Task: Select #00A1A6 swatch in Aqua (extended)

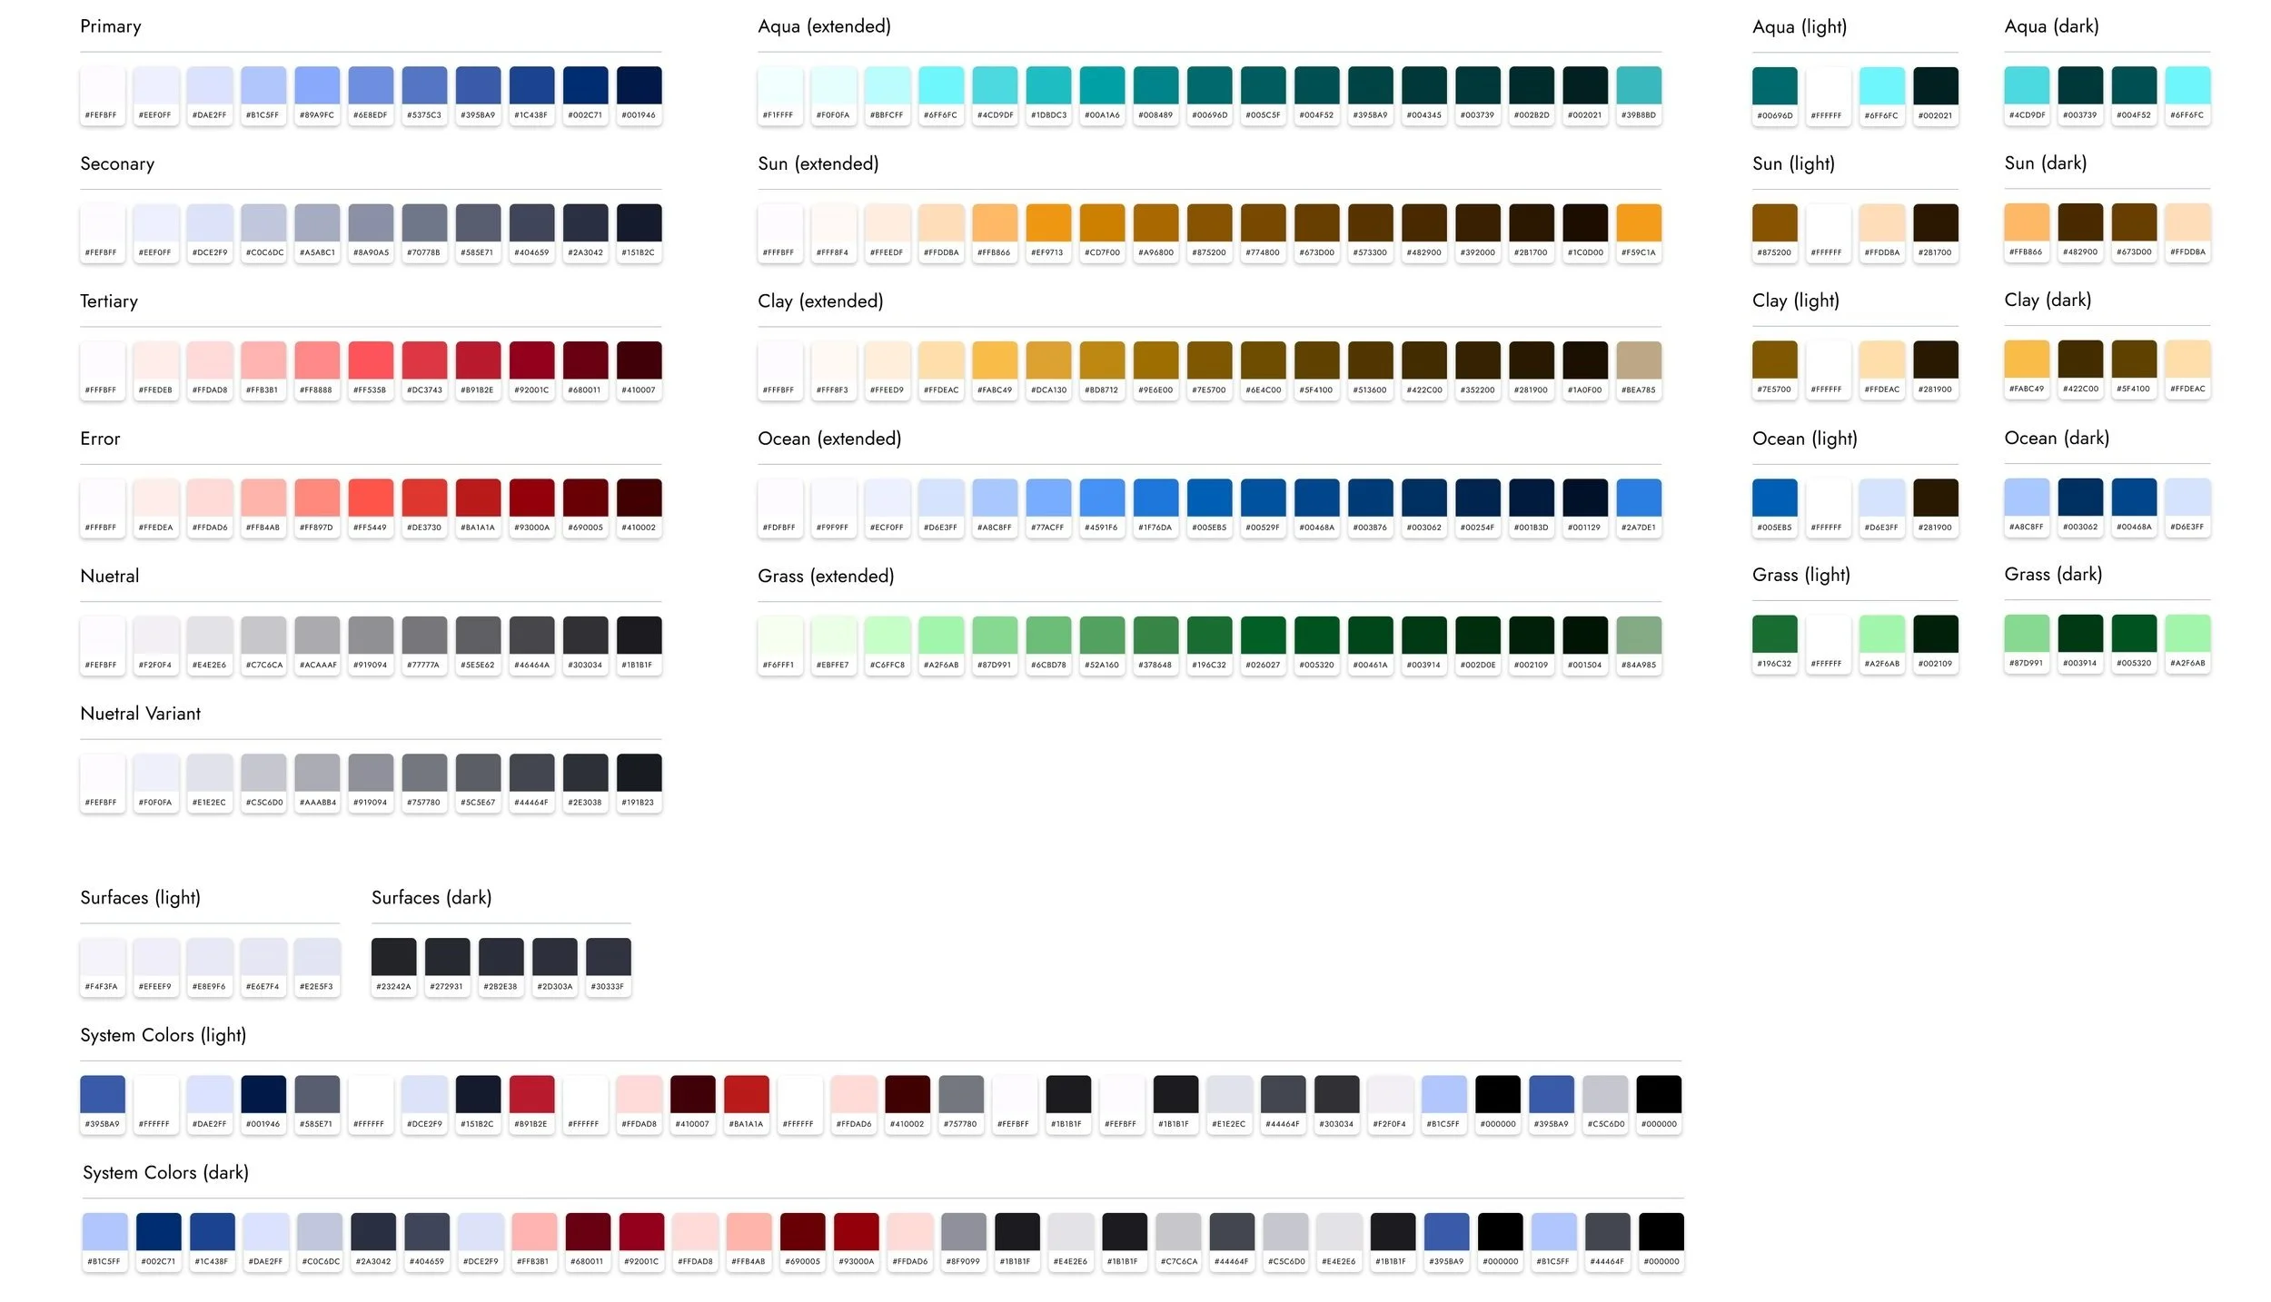Action: coord(1102,86)
